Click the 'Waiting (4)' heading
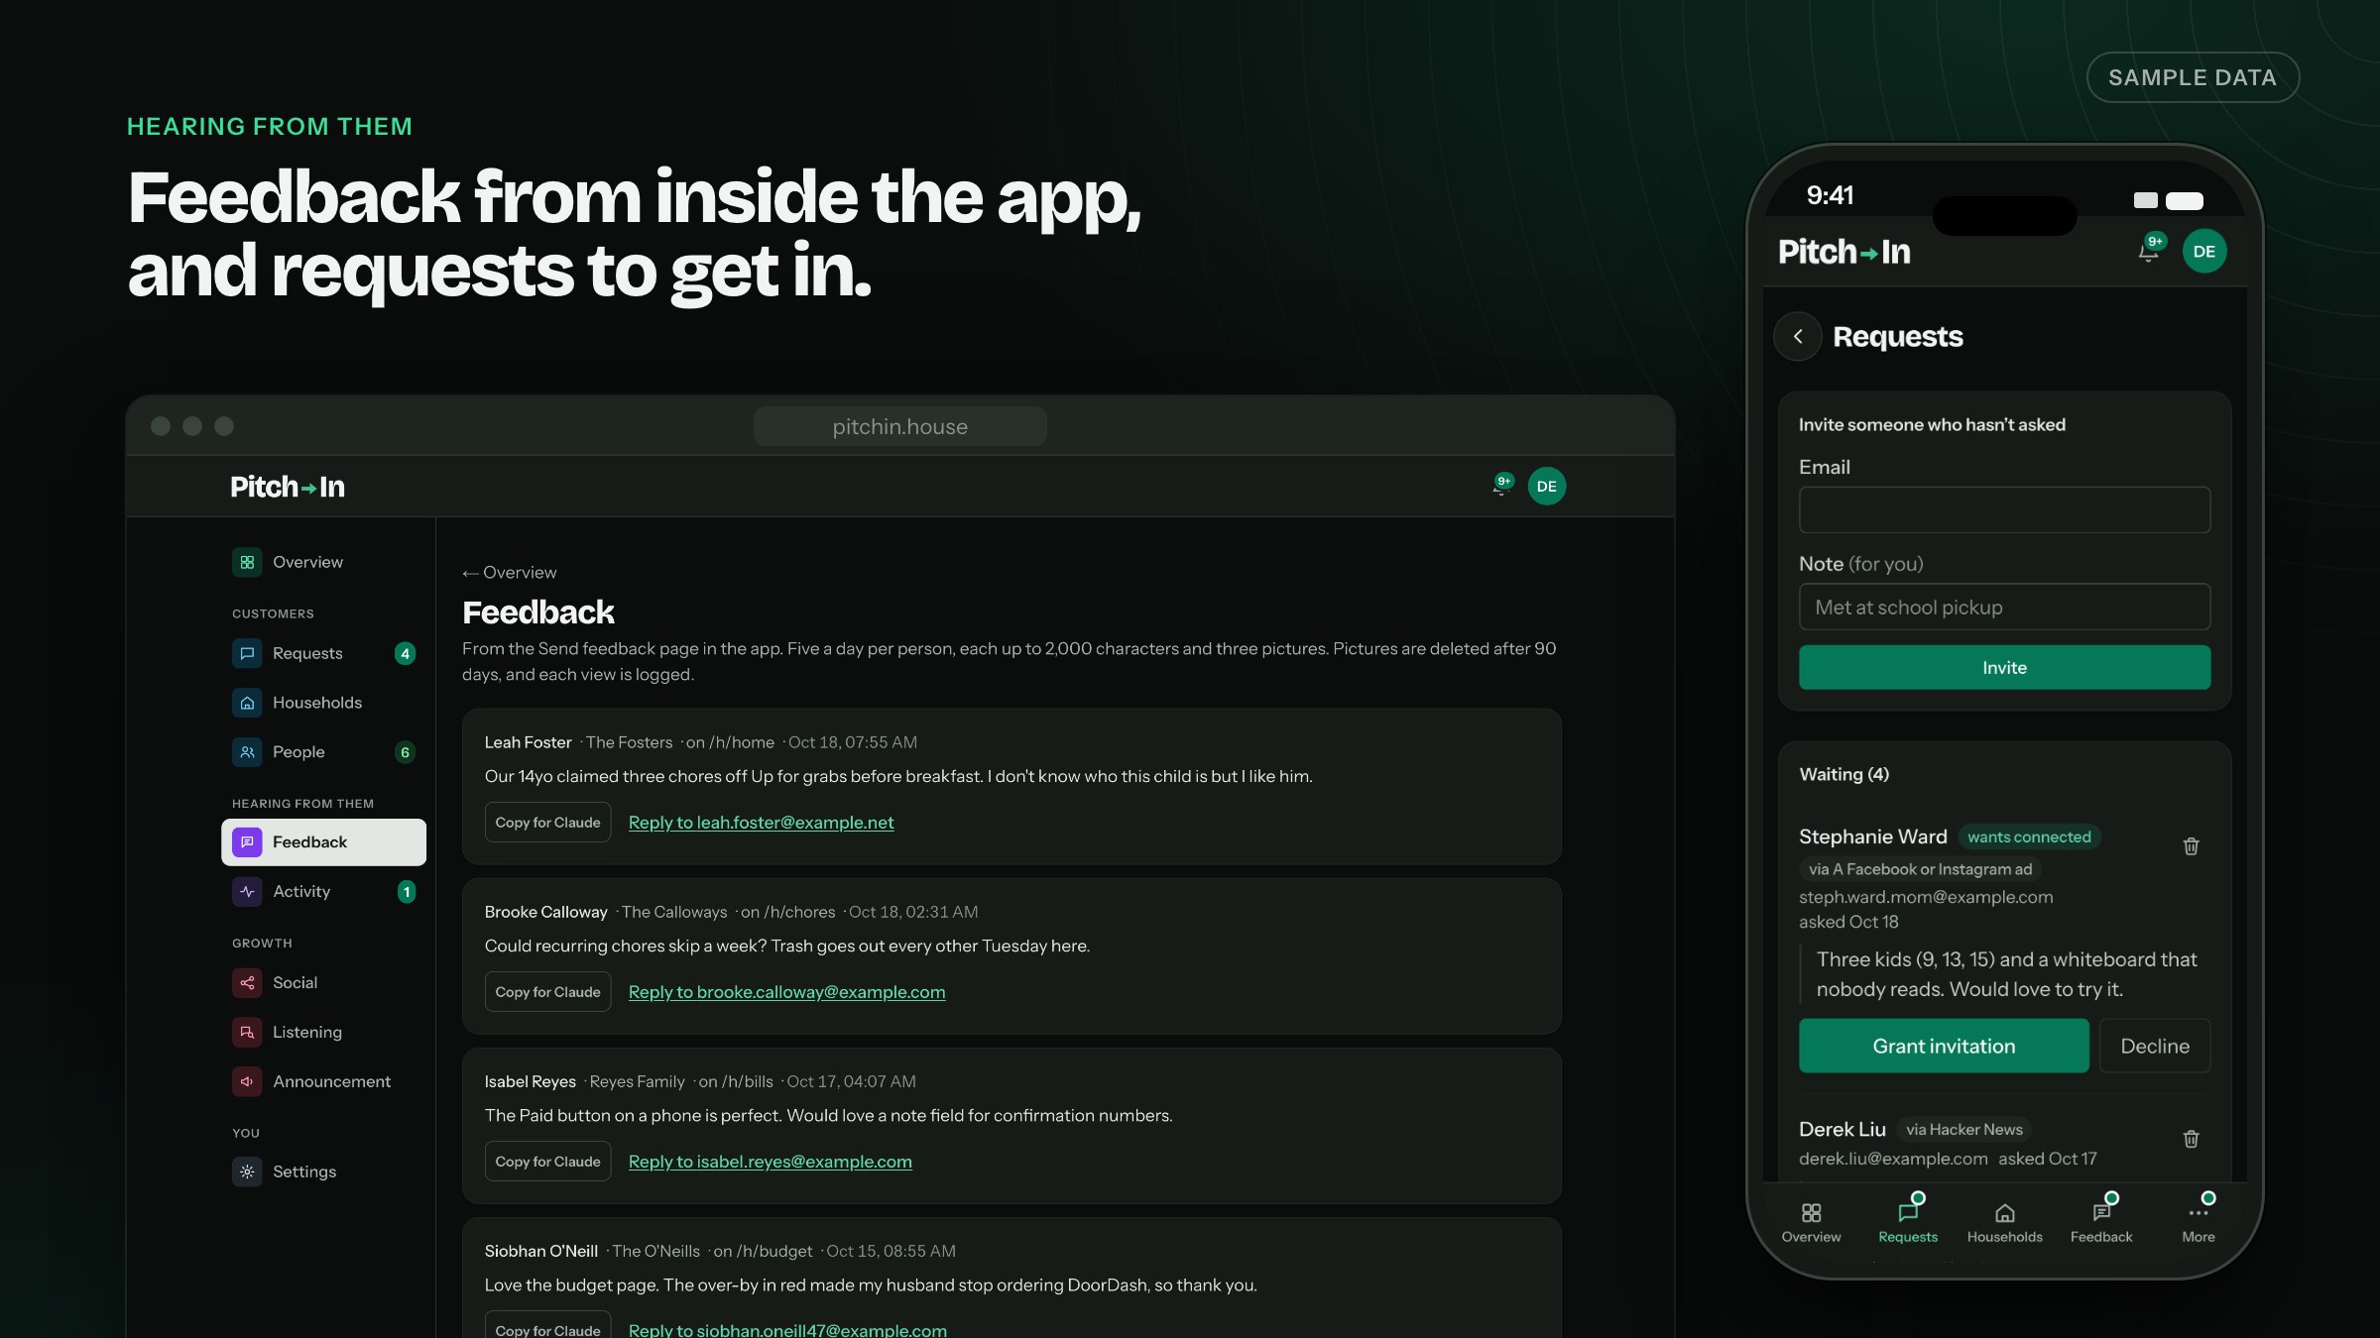The image size is (2380, 1338). [x=1844, y=774]
